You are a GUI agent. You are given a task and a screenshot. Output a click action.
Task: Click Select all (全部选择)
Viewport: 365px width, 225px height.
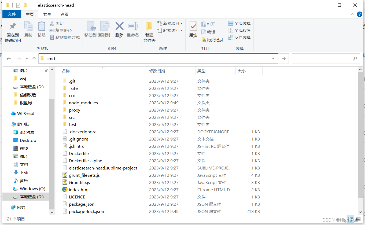pos(239,23)
